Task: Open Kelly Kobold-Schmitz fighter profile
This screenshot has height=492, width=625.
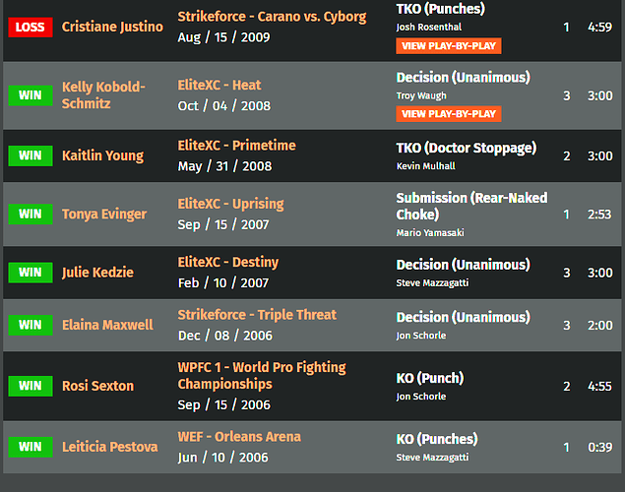Action: pyautogui.click(x=103, y=95)
